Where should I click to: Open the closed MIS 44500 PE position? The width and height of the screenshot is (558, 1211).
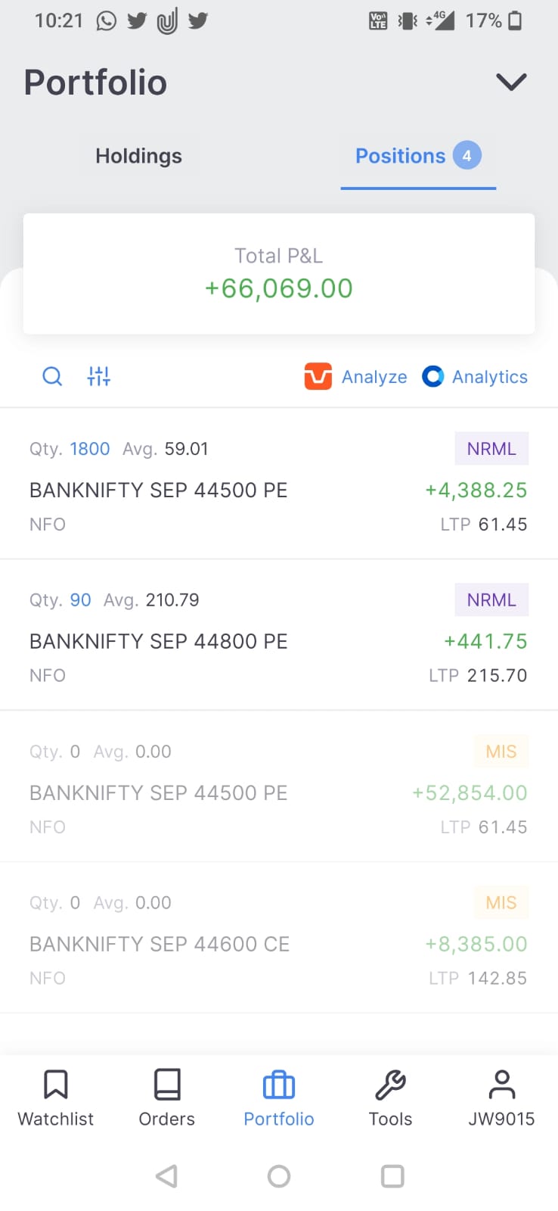[279, 786]
